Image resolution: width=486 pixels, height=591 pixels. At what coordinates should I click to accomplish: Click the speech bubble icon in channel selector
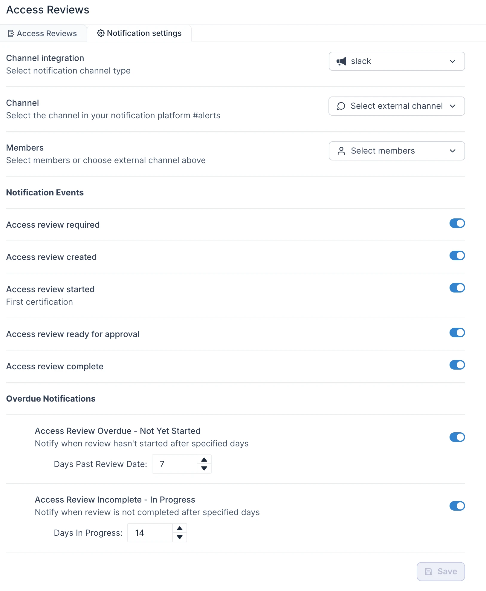coord(341,106)
